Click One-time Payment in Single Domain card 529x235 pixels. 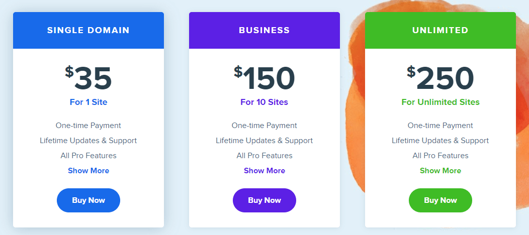(x=89, y=126)
